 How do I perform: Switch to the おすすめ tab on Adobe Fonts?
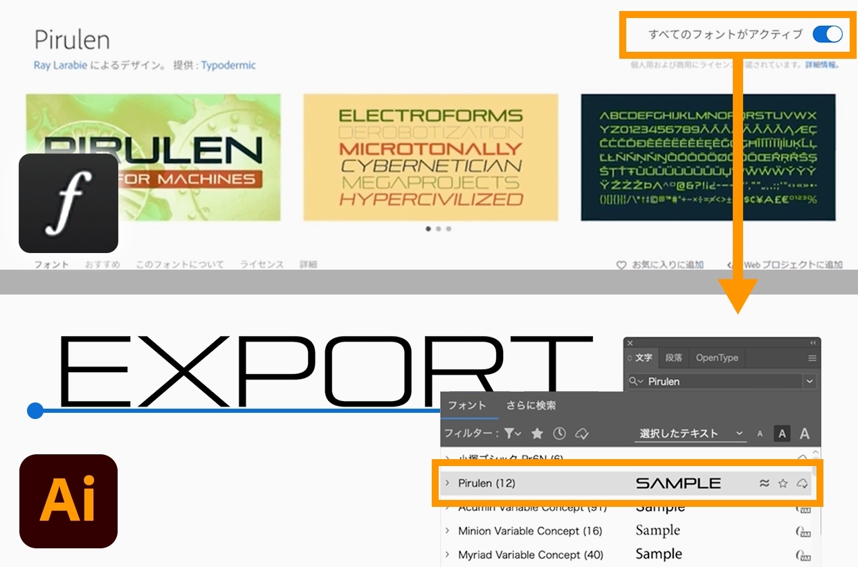102,264
